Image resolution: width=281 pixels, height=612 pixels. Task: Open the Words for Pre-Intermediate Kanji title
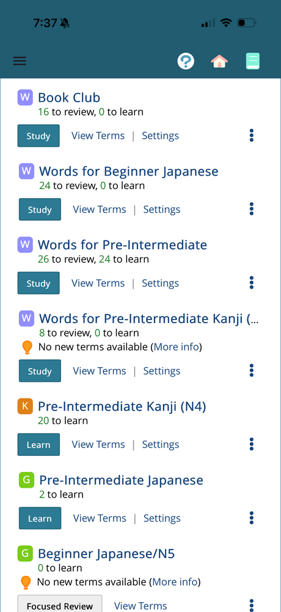(148, 318)
